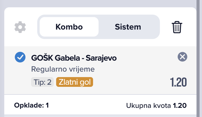Switch to the Sistem tab

pos(128,27)
